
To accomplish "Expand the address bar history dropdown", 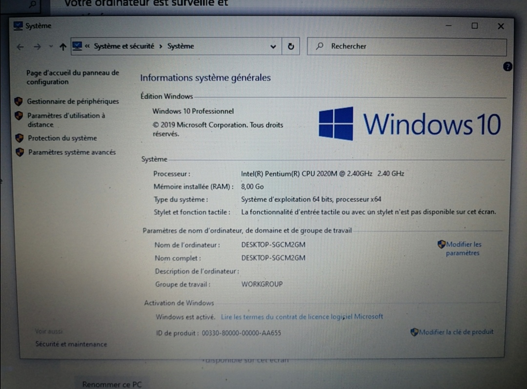I will pyautogui.click(x=273, y=47).
